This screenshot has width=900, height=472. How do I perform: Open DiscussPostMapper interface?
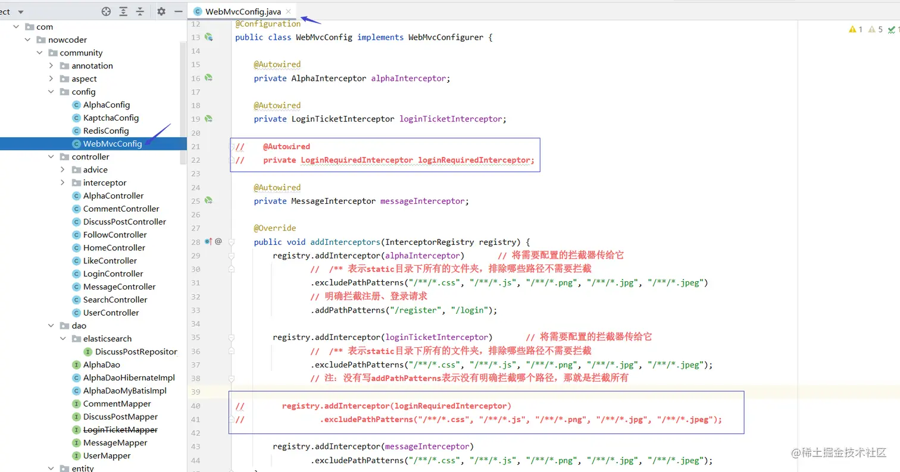point(120,417)
